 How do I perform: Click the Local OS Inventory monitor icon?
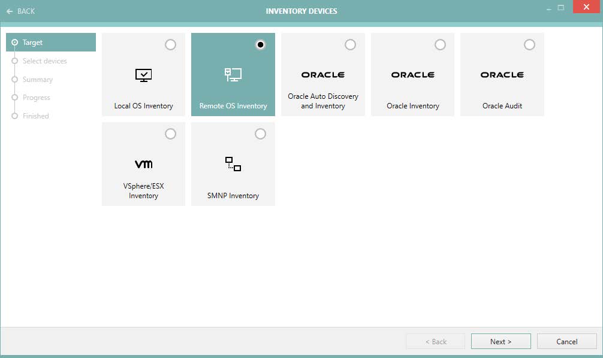(x=143, y=75)
